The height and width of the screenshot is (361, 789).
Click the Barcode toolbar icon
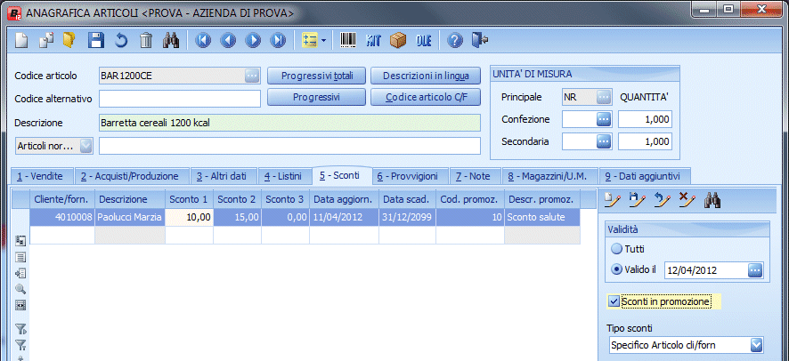348,40
